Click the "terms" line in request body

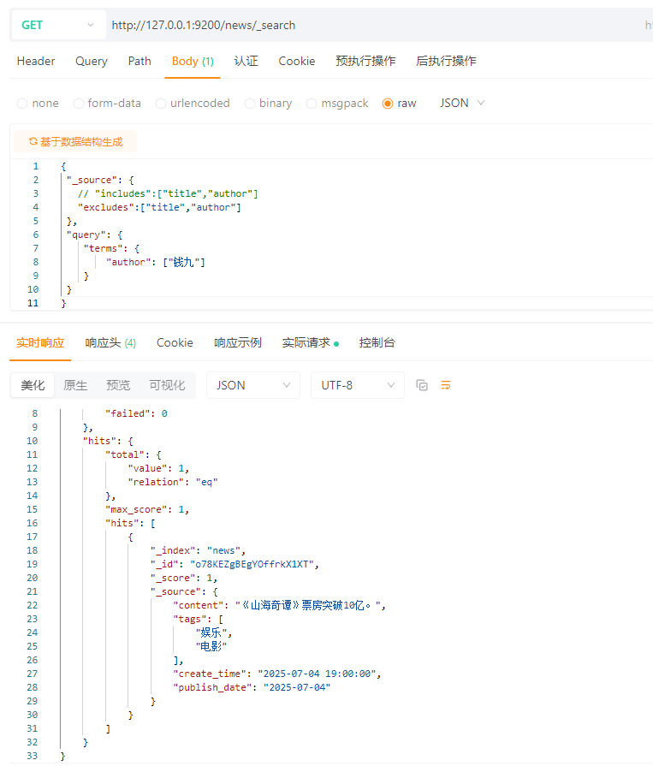(x=111, y=249)
